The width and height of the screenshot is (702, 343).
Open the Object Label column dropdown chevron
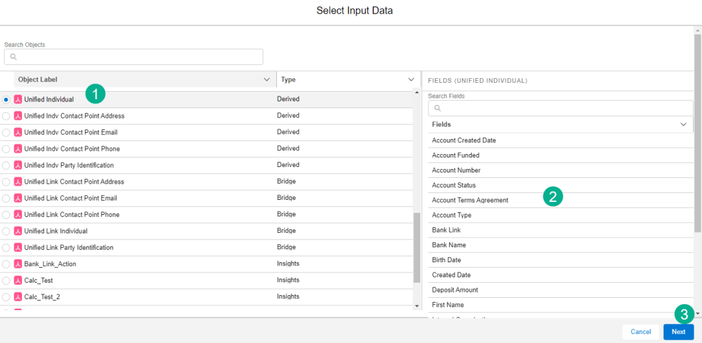pyautogui.click(x=267, y=79)
